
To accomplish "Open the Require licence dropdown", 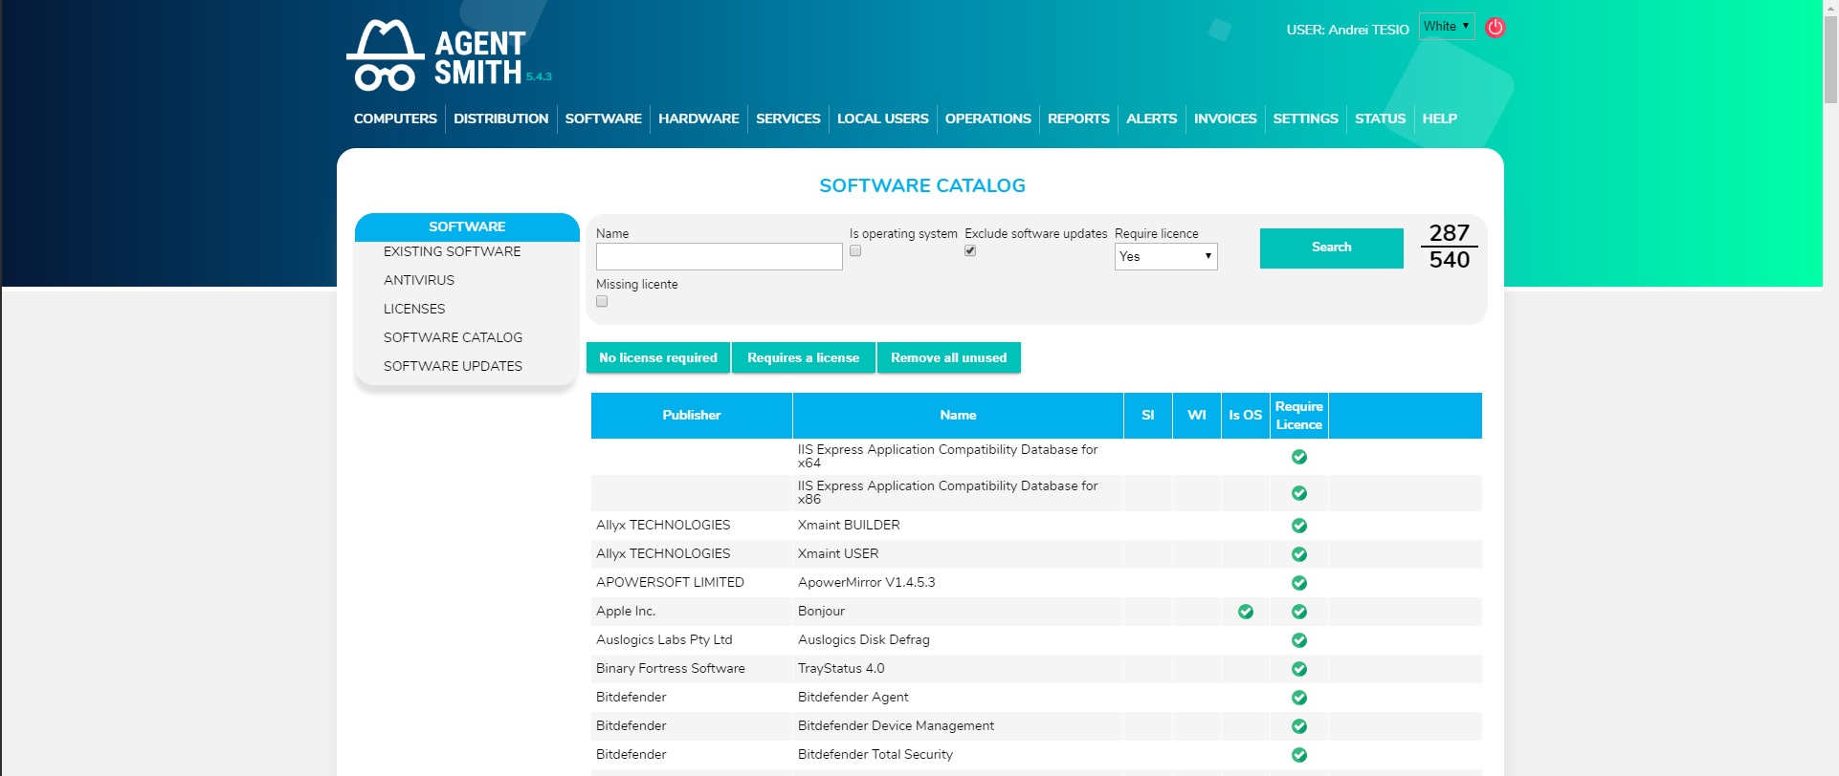I will (1164, 256).
